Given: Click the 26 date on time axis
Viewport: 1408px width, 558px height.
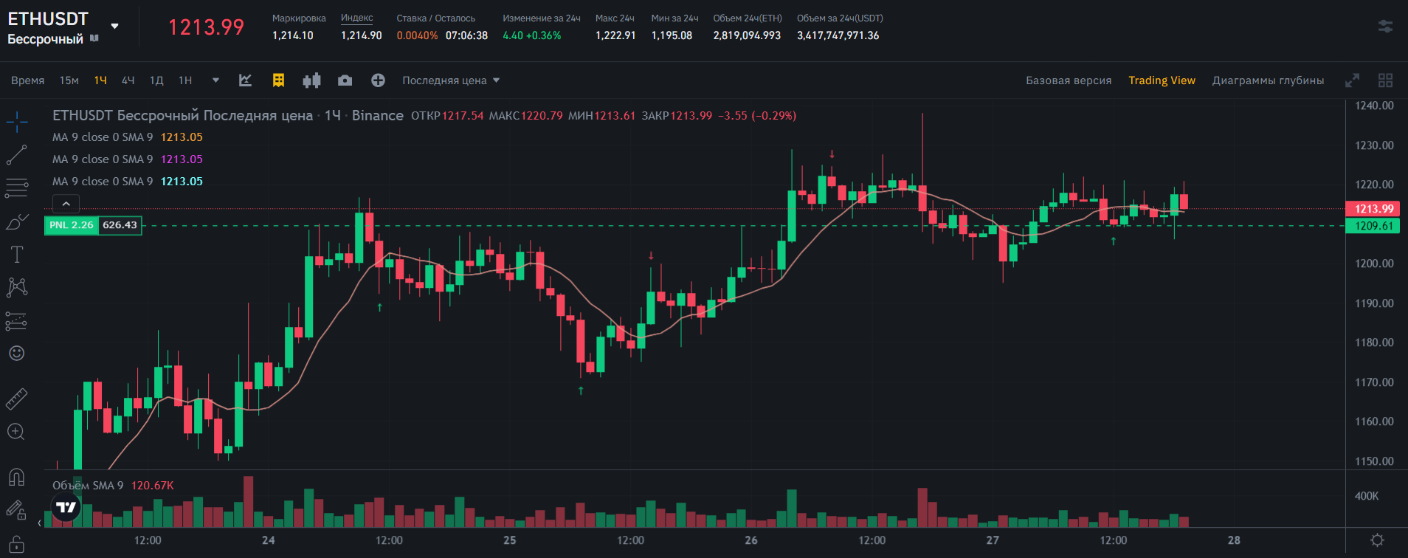Looking at the screenshot, I should 751,540.
